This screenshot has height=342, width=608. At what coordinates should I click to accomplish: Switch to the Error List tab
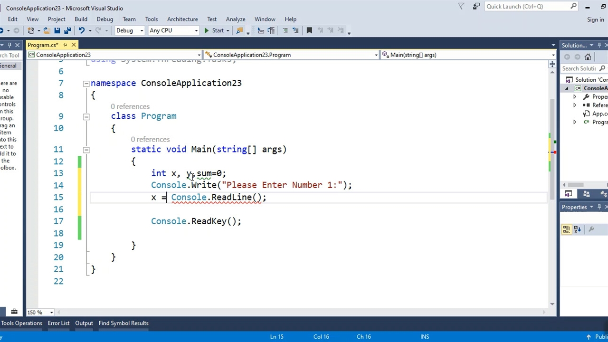58,323
